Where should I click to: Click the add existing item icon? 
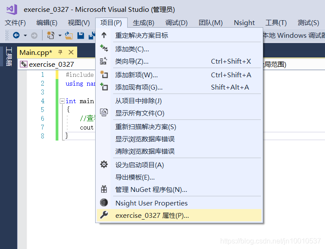[104, 87]
